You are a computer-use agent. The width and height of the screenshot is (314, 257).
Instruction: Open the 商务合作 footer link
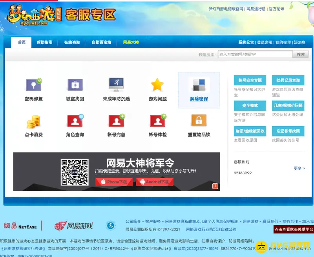[x=290, y=221]
